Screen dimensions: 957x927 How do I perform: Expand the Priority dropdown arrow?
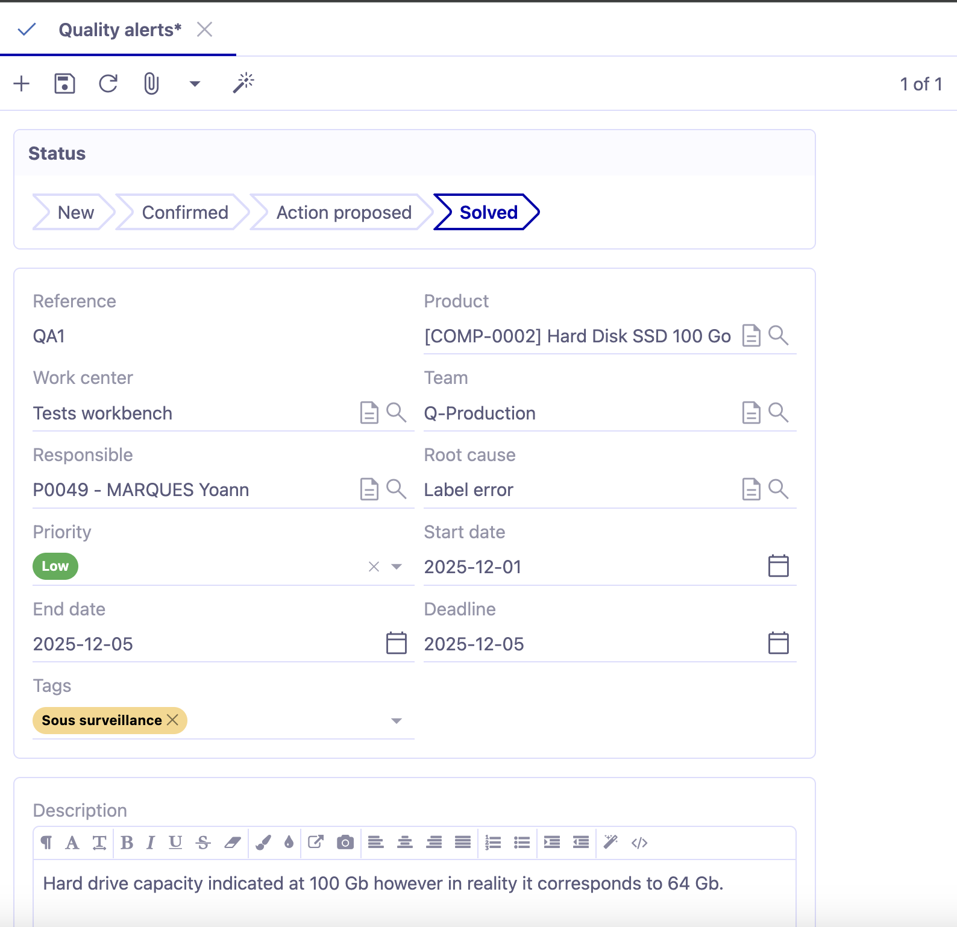pyautogui.click(x=397, y=567)
